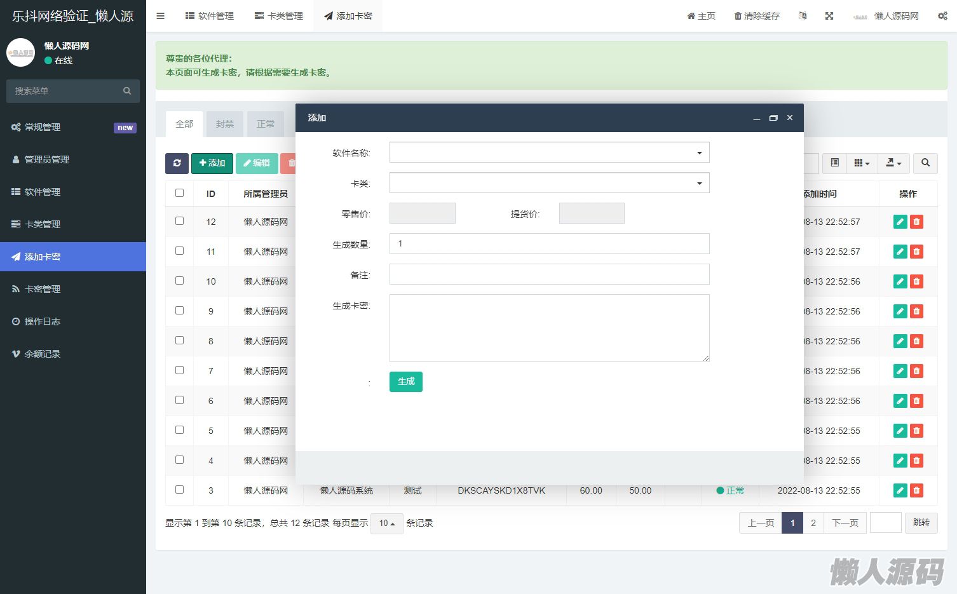Click the refresh table icon button
Image resolution: width=957 pixels, height=594 pixels.
pos(177,163)
